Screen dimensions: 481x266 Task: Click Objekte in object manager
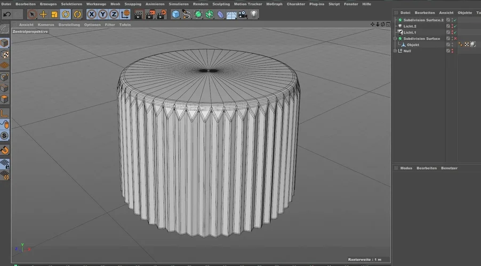[464, 13]
